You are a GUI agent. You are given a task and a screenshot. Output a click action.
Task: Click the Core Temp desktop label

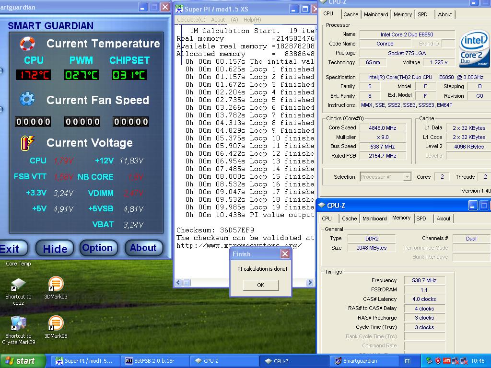coord(19,264)
